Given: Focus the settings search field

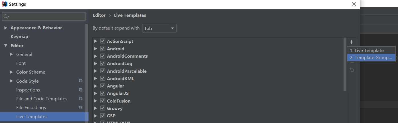Looking at the screenshot, I should tap(44, 16).
